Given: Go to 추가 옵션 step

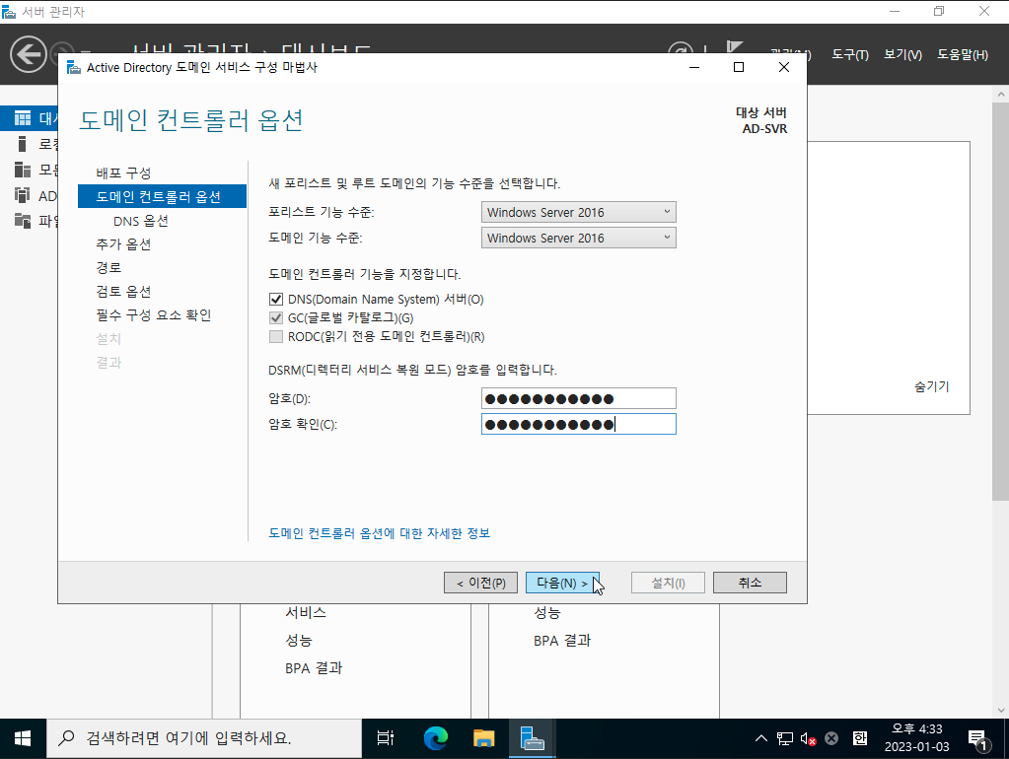Looking at the screenshot, I should coord(123,244).
